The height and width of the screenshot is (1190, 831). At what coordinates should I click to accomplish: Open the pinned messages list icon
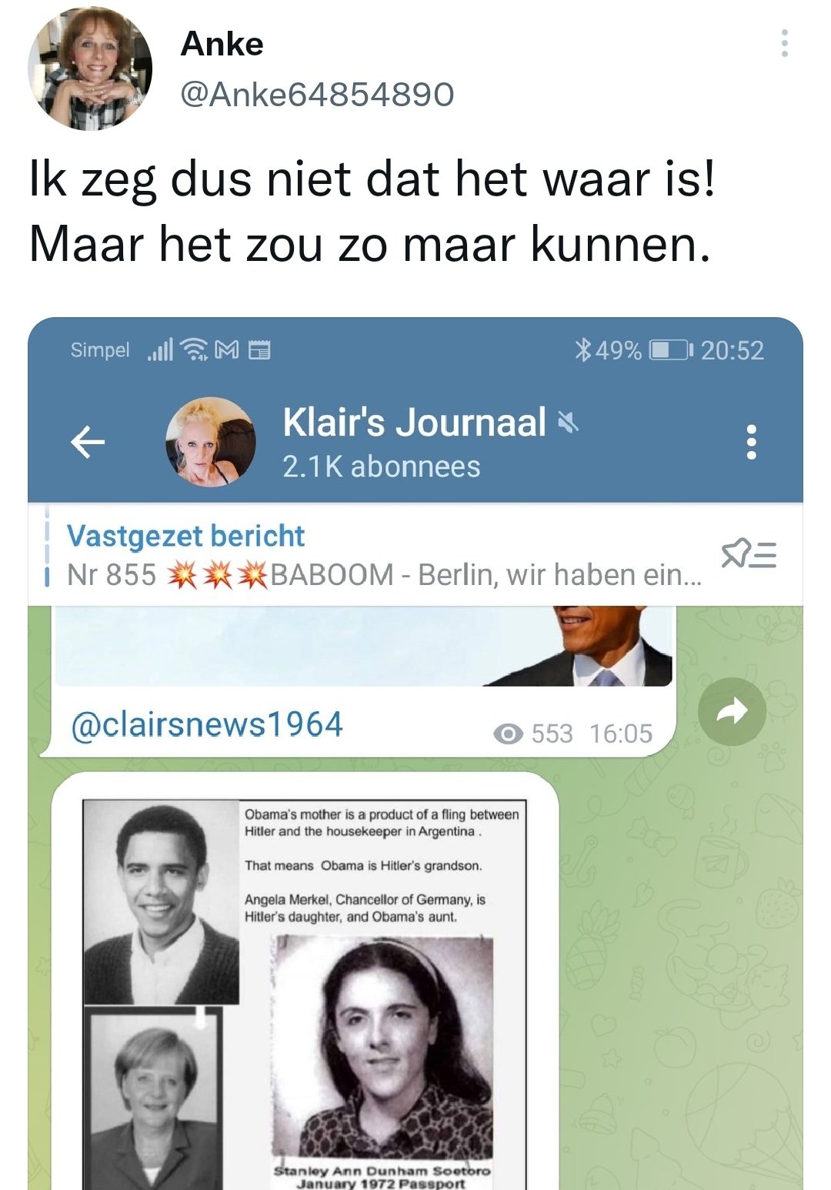coord(749,554)
